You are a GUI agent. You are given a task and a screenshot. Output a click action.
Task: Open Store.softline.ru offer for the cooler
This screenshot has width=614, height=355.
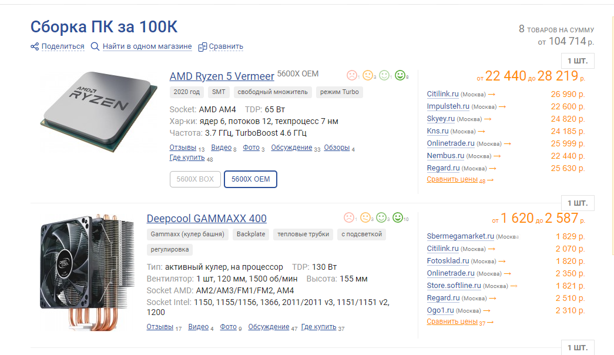454,286
